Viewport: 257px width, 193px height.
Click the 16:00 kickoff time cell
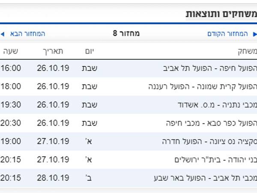pyautogui.click(x=11, y=68)
